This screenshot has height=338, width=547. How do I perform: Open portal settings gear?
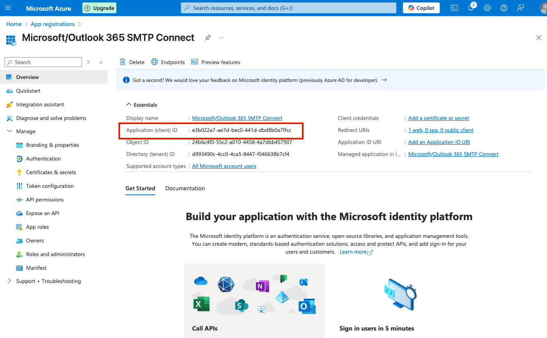(x=487, y=8)
